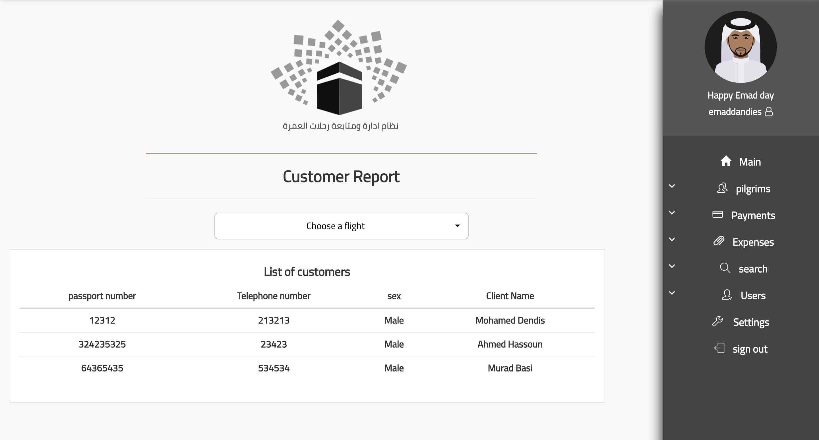
Task: Expand the Users submenu chevron
Action: (x=672, y=293)
